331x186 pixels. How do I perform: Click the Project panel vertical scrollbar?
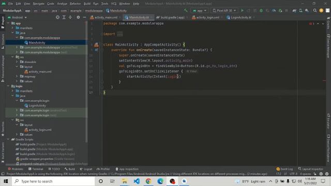point(86,82)
